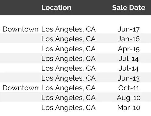Select the Jun-13 sale date cell
The width and height of the screenshot is (151, 116).
(129, 78)
